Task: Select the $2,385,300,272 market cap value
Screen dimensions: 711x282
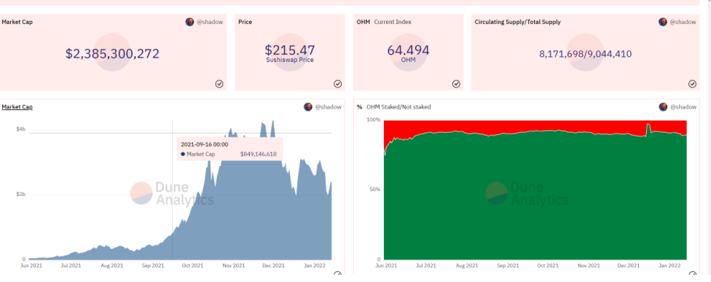Action: [x=112, y=54]
